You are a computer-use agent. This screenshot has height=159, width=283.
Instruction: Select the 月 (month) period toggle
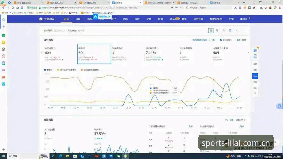(224, 31)
